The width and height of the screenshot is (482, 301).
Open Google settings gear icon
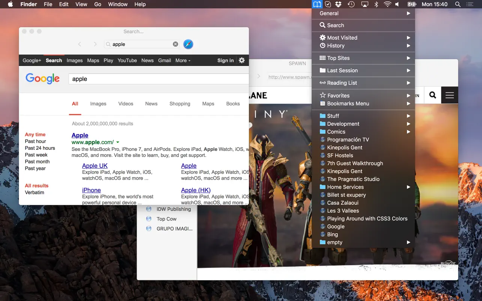click(242, 60)
